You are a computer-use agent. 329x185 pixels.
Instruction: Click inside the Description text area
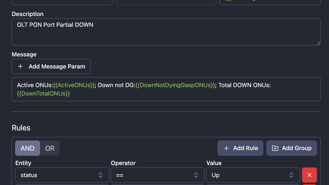[x=166, y=31]
